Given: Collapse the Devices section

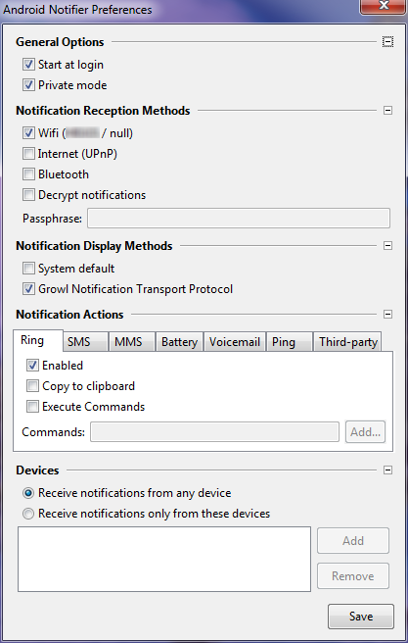Looking at the screenshot, I should (388, 470).
